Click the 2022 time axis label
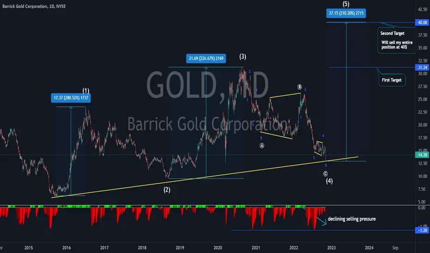Viewport: 430px width, 253px height. coord(294,248)
